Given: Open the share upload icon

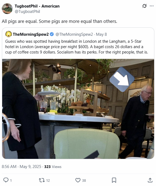Looking at the screenshot, I should (150, 180).
